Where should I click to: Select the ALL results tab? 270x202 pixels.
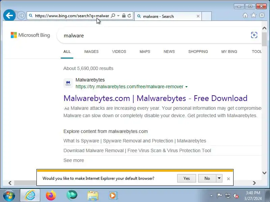point(67,52)
